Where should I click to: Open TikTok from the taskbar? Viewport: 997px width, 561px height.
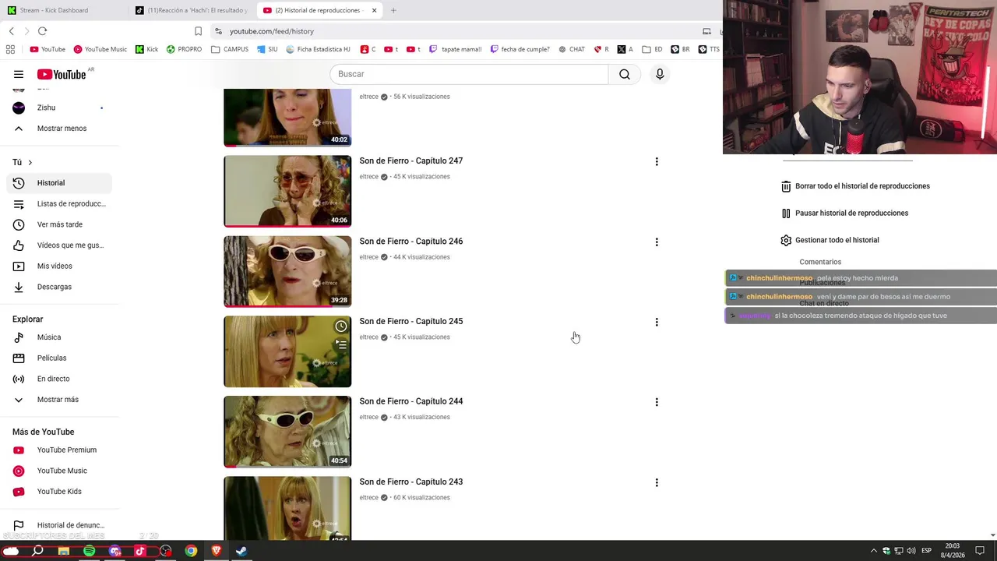[x=140, y=551]
